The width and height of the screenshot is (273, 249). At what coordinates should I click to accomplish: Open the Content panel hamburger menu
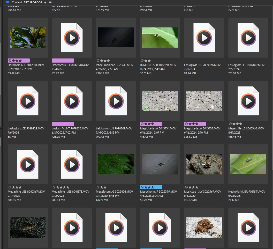pos(50,2)
